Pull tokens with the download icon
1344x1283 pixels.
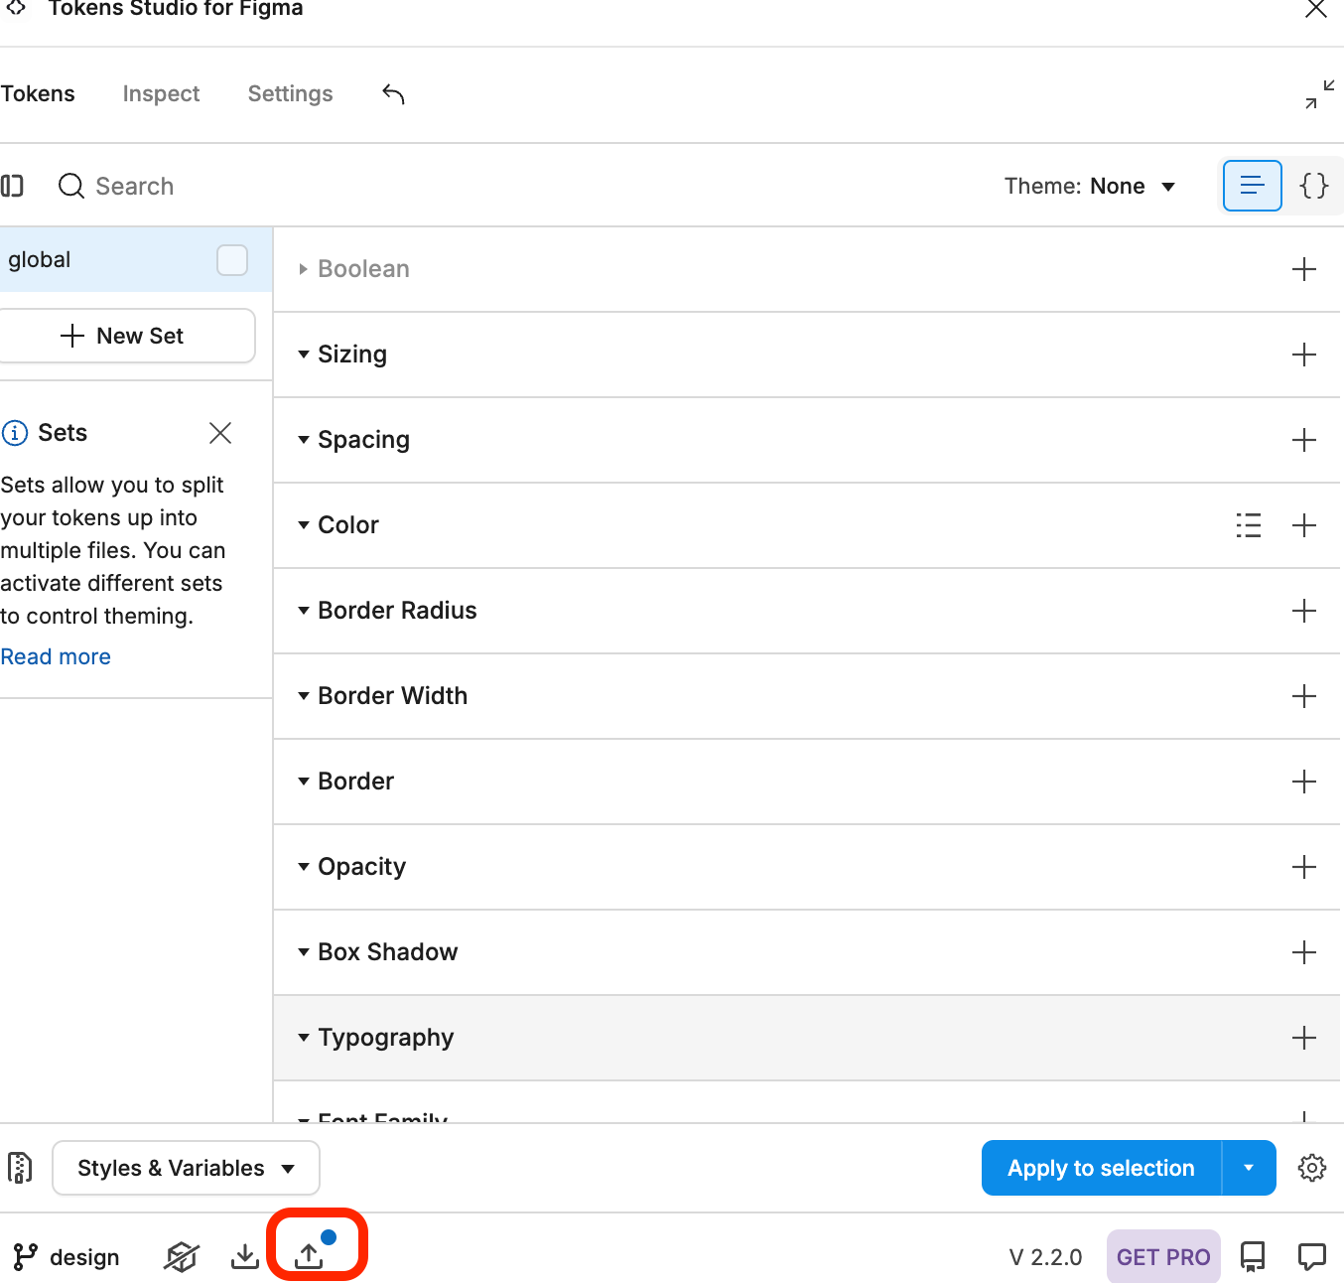pos(244,1257)
